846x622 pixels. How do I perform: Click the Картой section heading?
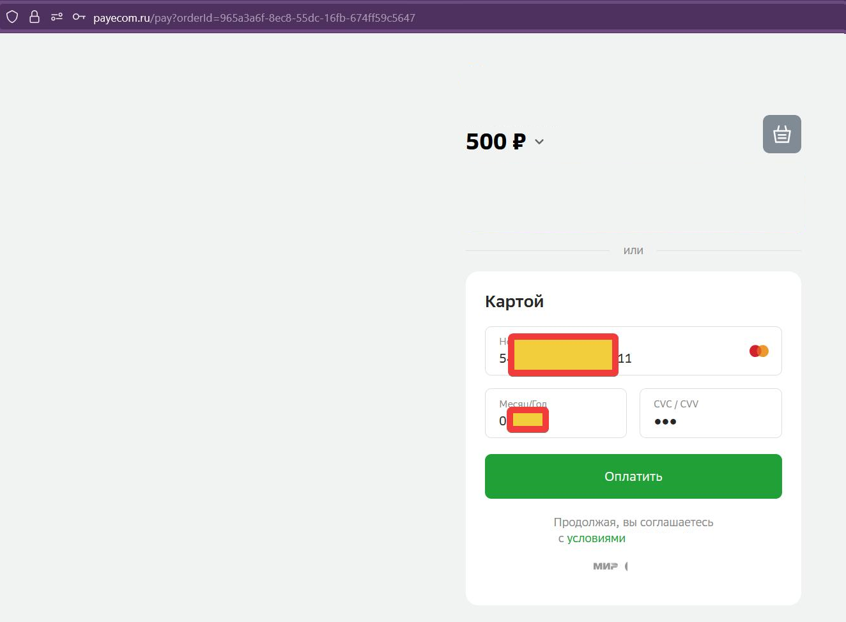point(514,301)
